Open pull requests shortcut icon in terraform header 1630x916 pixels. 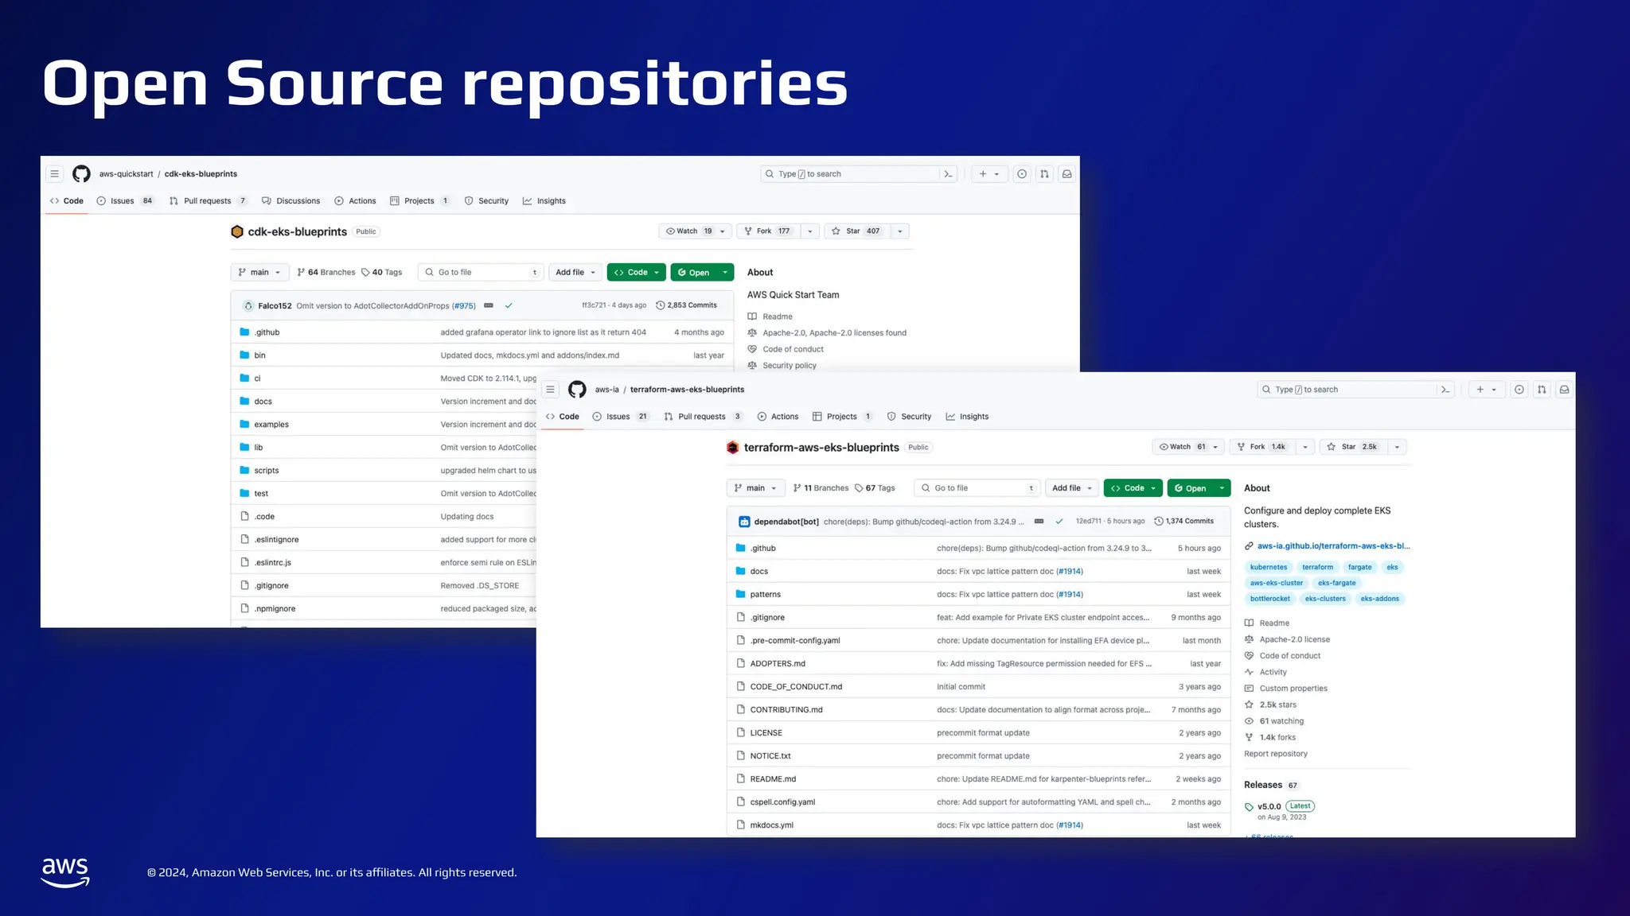1542,390
